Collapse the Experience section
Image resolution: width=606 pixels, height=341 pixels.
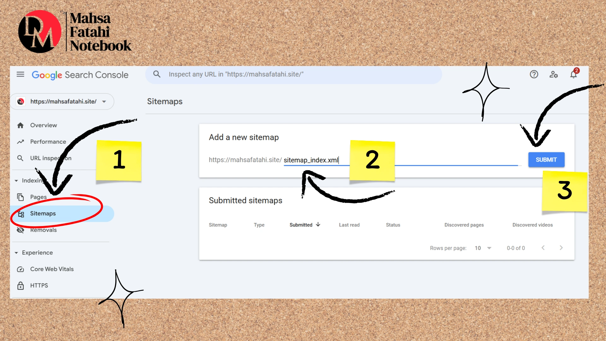(x=16, y=253)
